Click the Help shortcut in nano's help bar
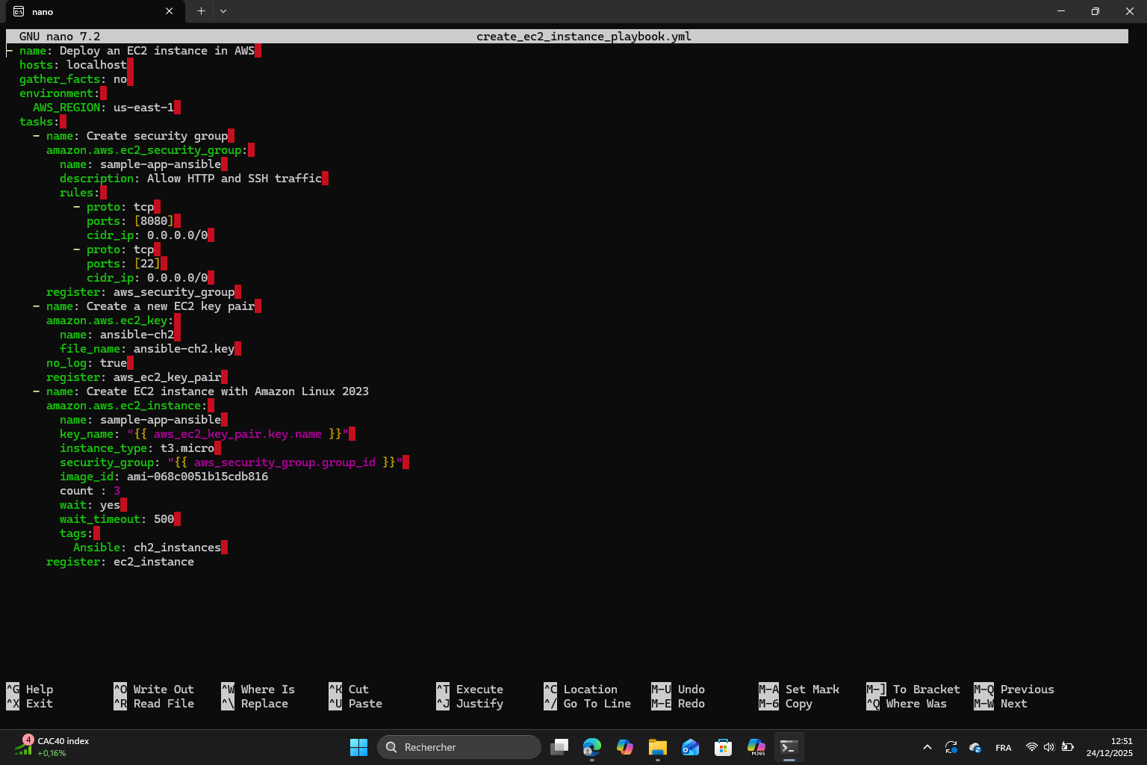1147x765 pixels. coord(34,689)
